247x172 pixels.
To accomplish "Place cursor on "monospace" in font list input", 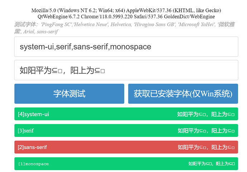I will (131, 47).
